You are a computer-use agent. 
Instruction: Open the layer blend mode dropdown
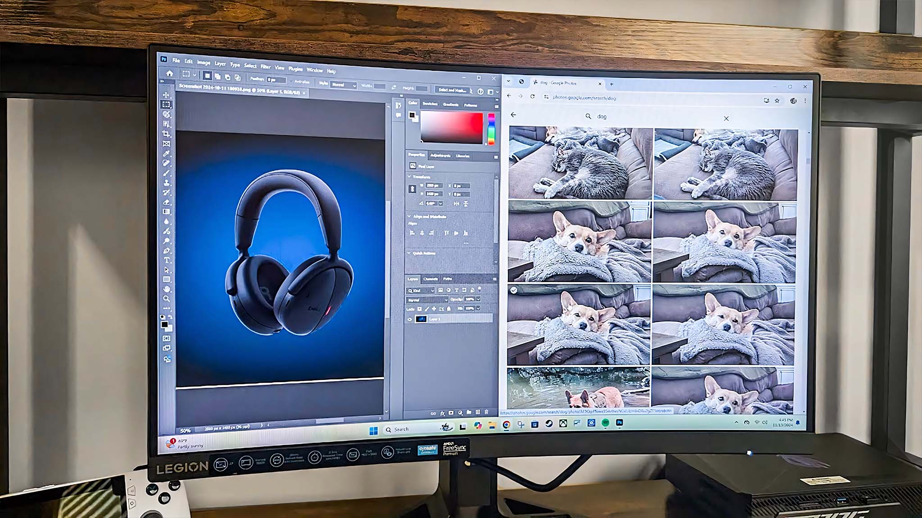[x=427, y=299]
